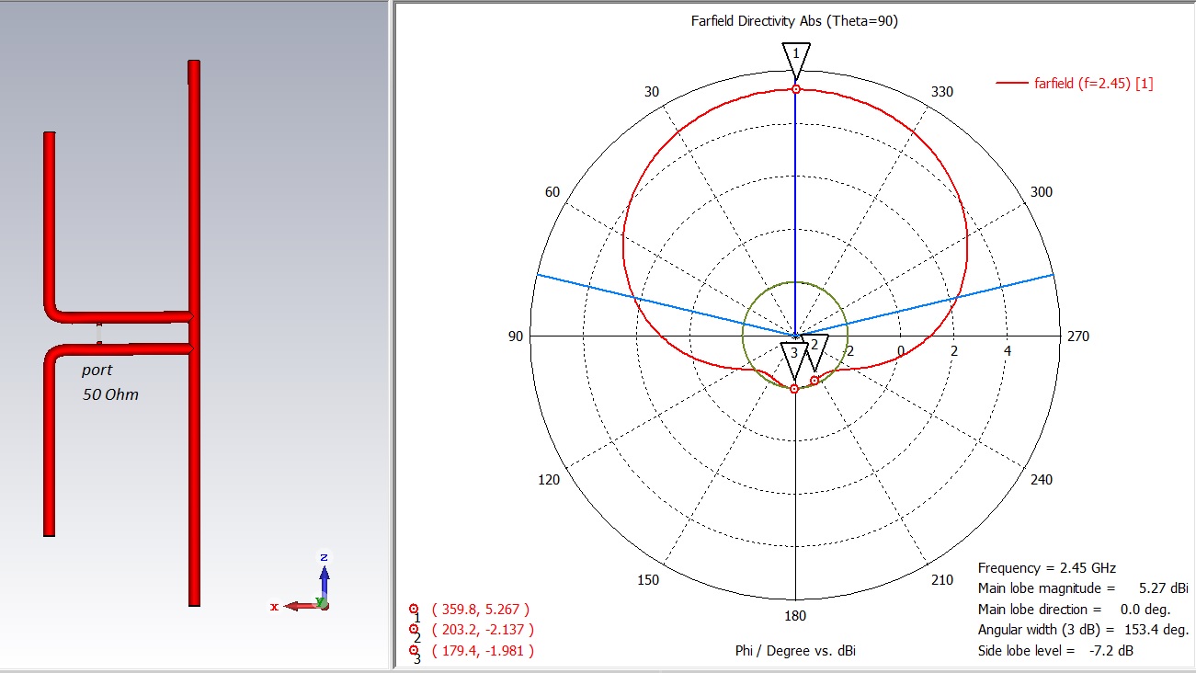Click the Main lobe direction 0.0 deg. value
Image resolution: width=1196 pixels, height=673 pixels.
pos(1145,610)
